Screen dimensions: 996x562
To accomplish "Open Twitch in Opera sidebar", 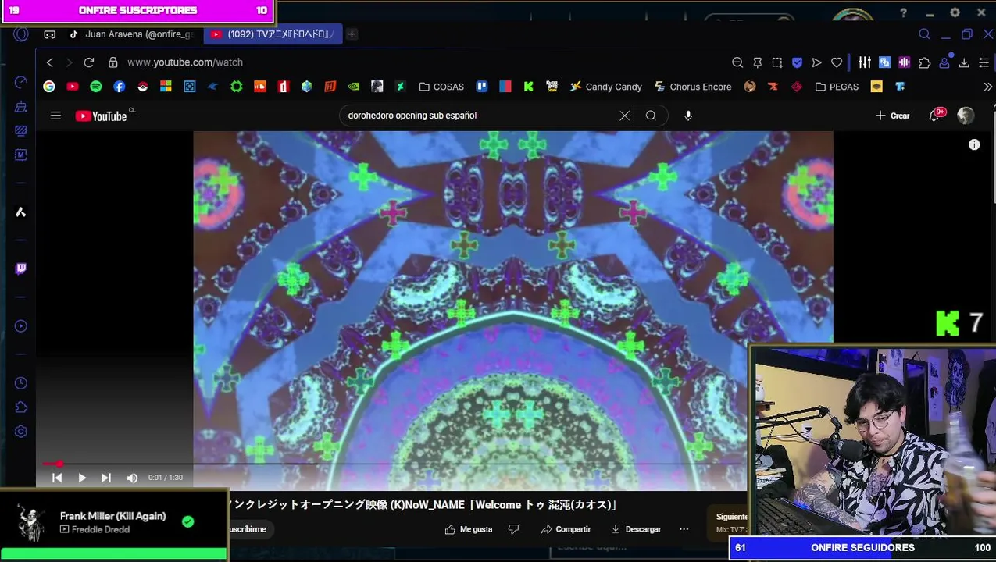I will click(x=21, y=269).
